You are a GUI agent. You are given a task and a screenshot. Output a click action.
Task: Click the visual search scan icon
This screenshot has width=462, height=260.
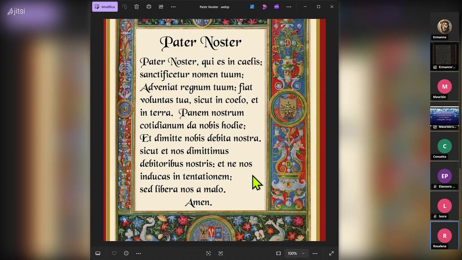coord(208,253)
